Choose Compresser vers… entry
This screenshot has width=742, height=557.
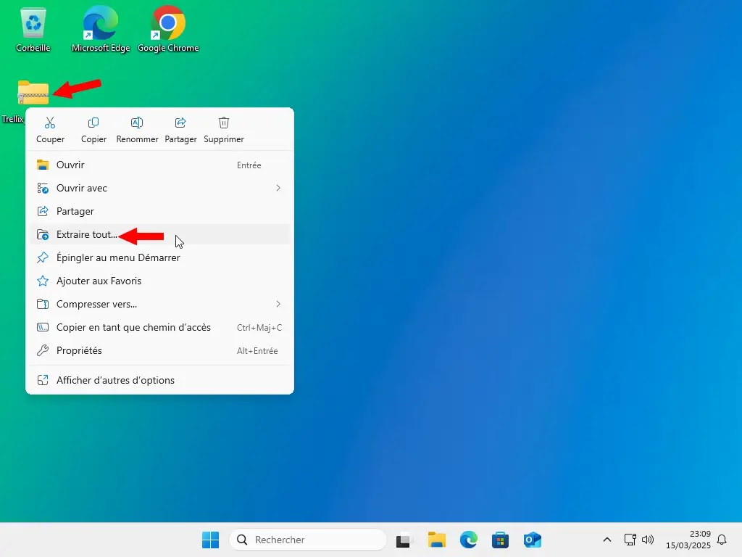[x=159, y=304]
